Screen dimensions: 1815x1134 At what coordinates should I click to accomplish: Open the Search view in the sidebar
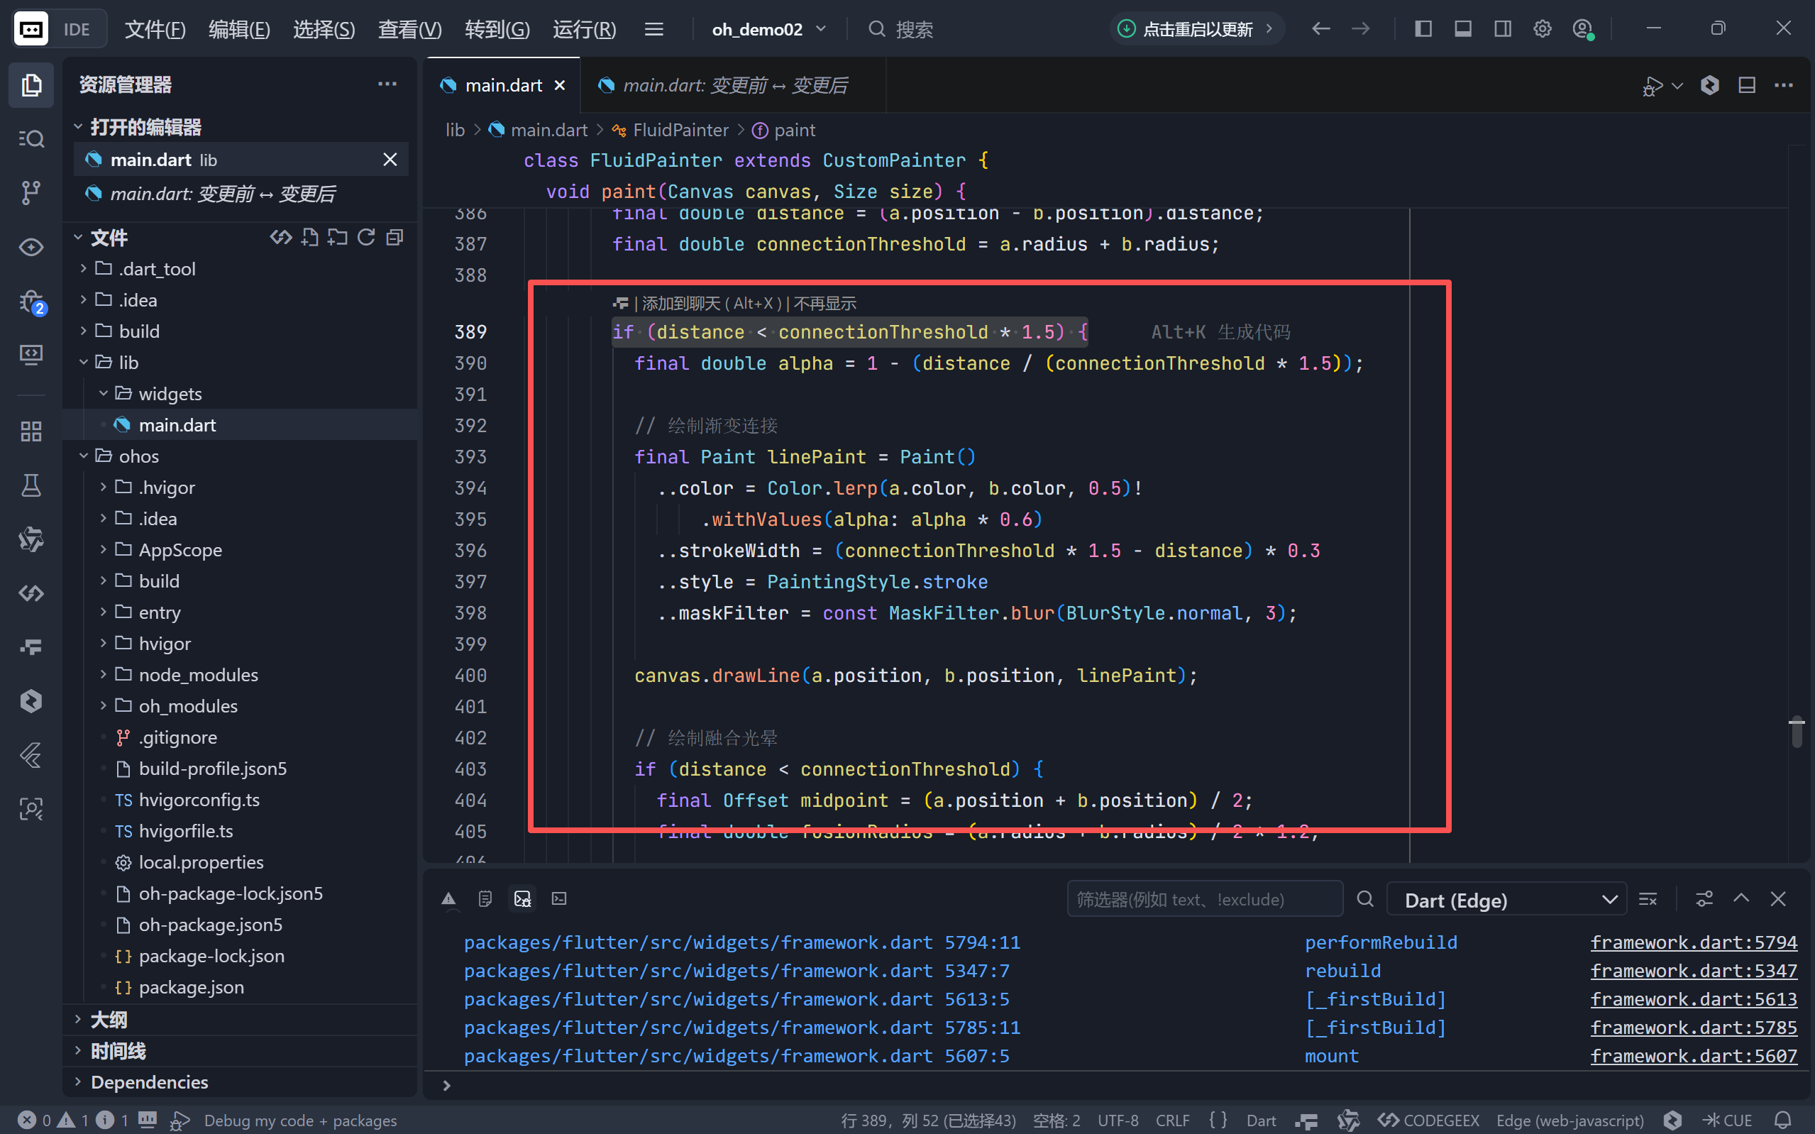pyautogui.click(x=31, y=139)
